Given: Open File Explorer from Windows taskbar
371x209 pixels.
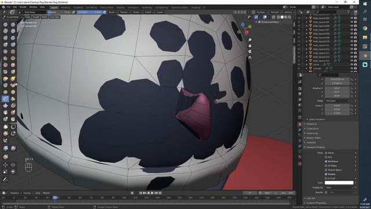Looking at the screenshot, I should 365,37.
